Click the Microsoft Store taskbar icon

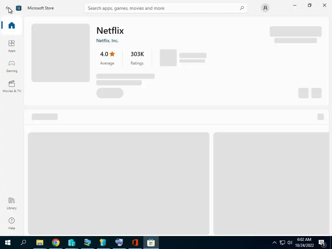coord(151,243)
